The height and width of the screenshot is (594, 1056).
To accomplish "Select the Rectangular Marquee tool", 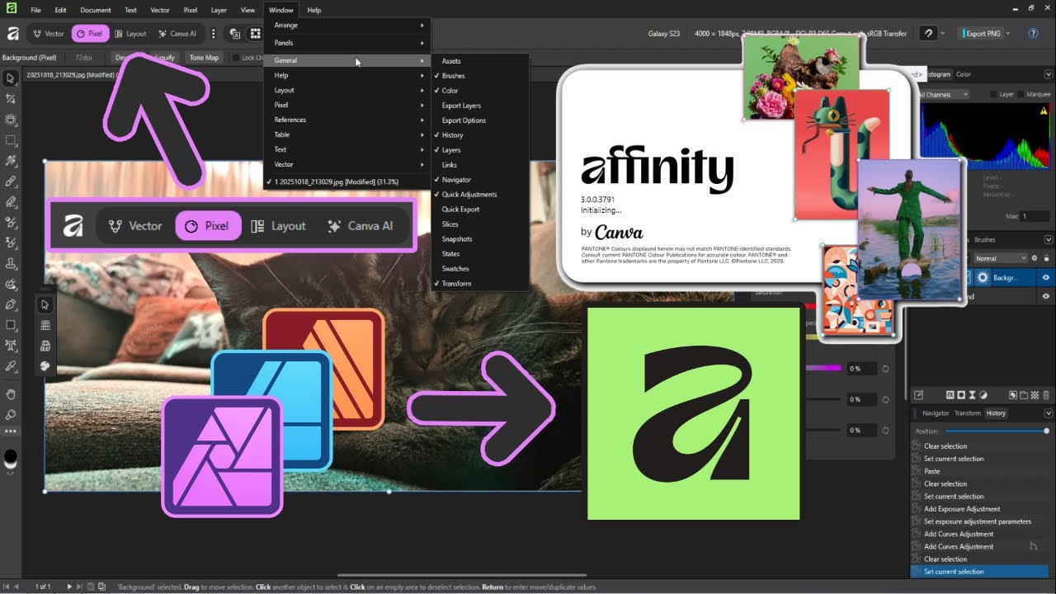I will 11,140.
